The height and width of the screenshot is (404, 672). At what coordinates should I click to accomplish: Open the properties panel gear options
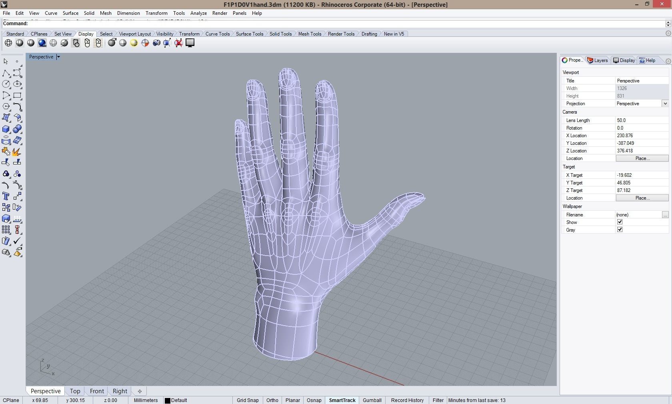click(x=668, y=61)
